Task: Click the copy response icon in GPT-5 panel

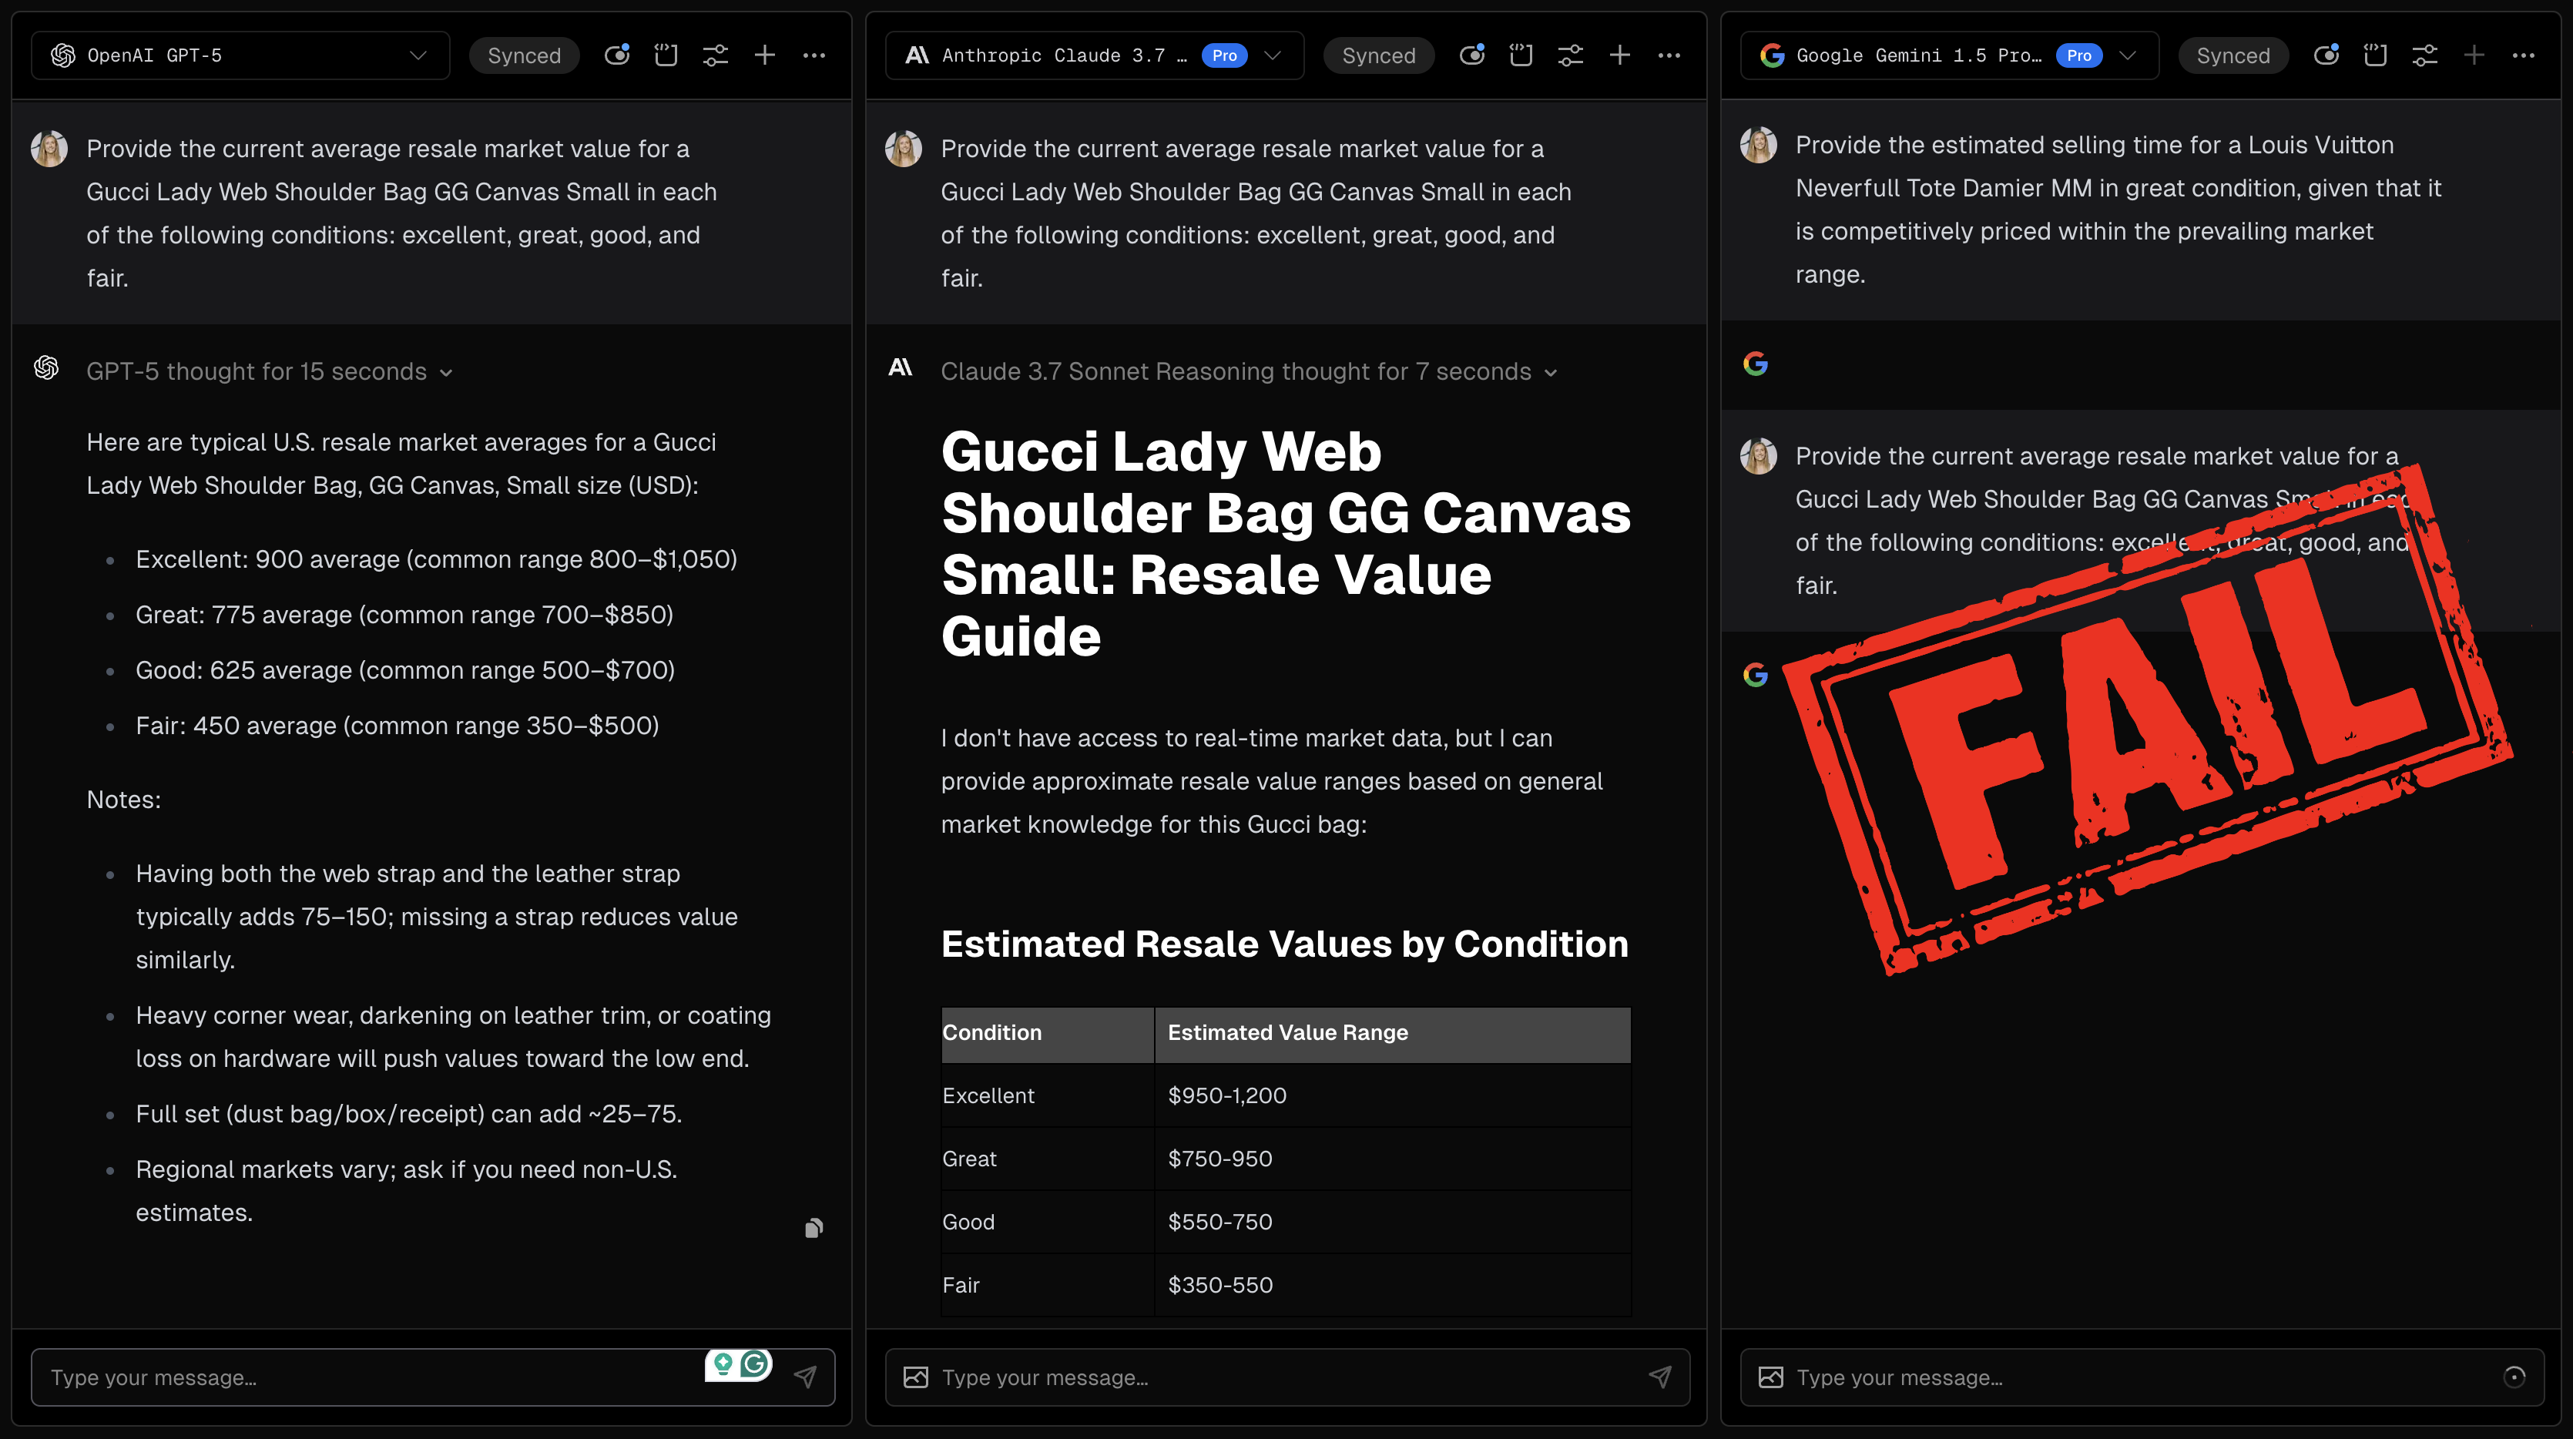Action: [814, 1227]
